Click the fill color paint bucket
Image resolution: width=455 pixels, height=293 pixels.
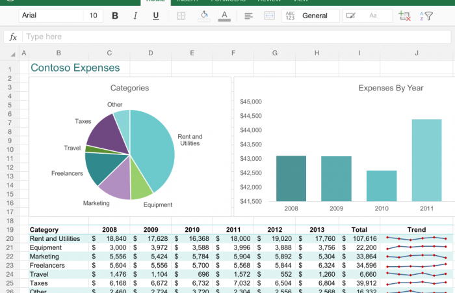click(x=203, y=16)
